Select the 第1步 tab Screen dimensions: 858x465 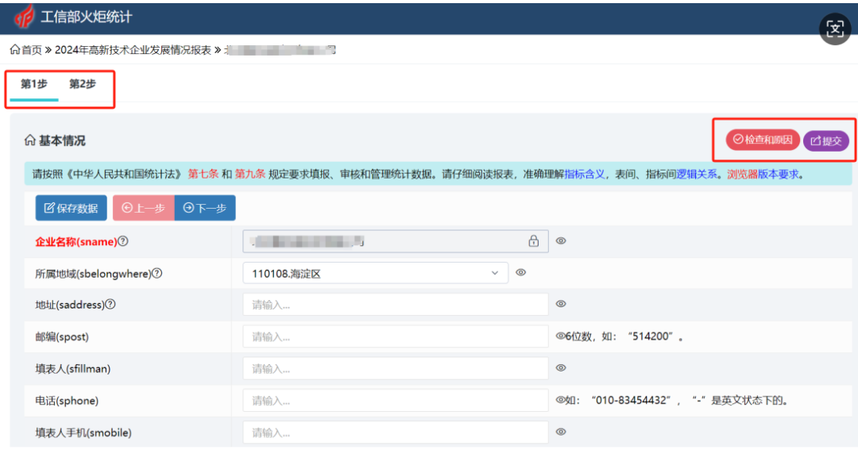(34, 84)
